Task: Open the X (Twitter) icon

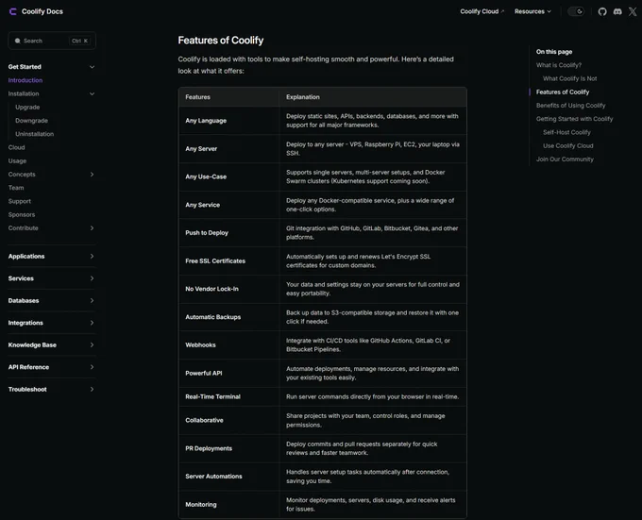Action: (x=633, y=11)
